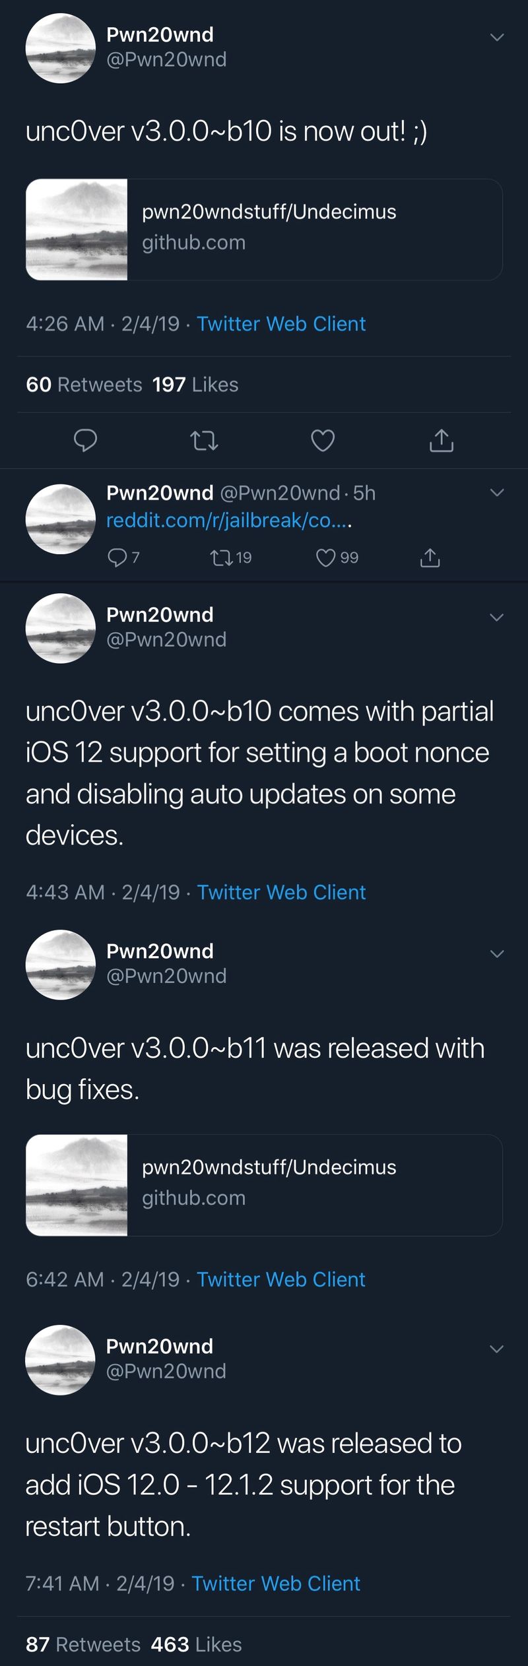The height and width of the screenshot is (1666, 528).
Task: Open options chevron on the b11 bug fixes tweet
Action: [497, 953]
